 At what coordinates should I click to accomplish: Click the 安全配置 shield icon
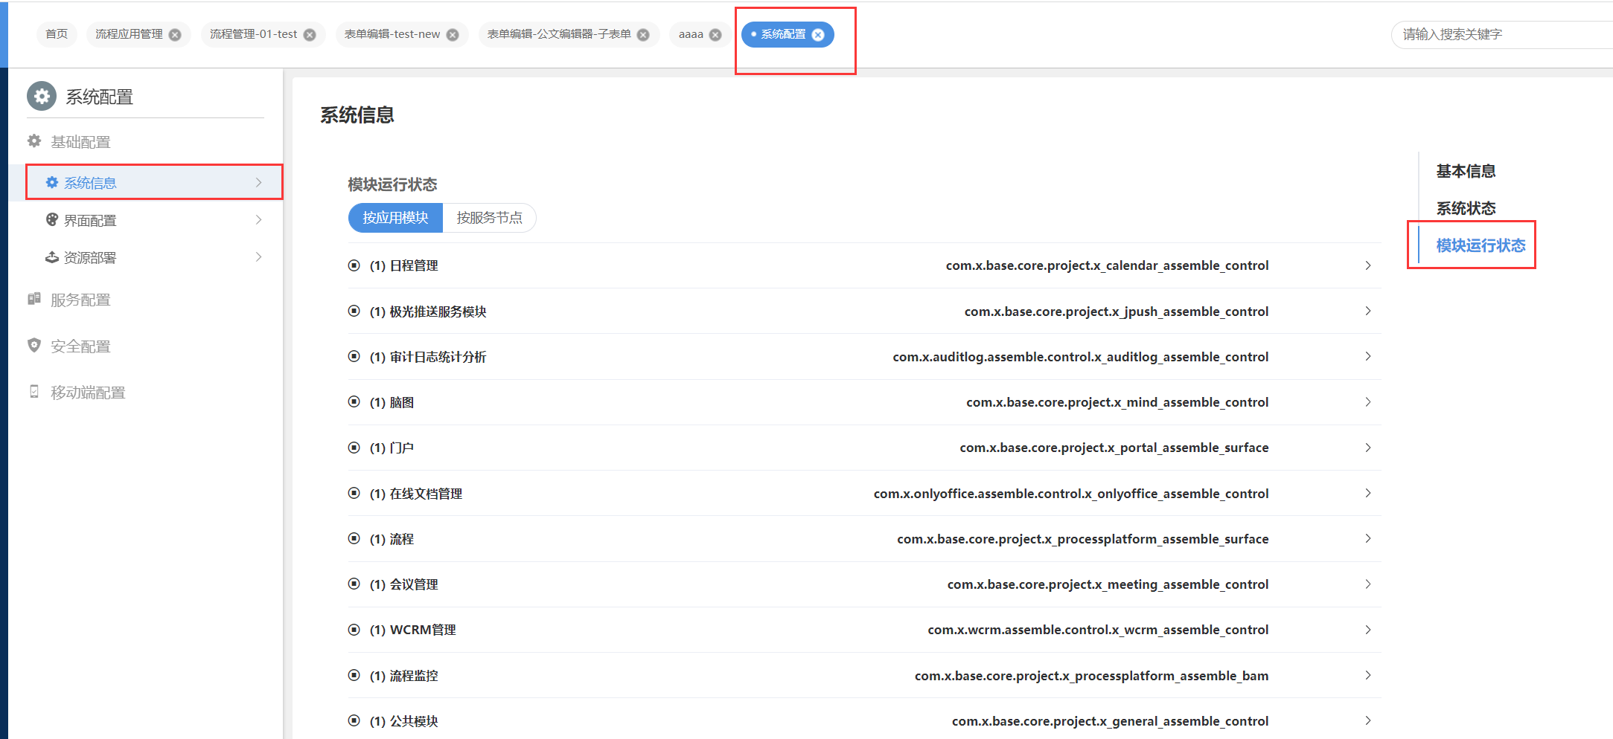34,345
